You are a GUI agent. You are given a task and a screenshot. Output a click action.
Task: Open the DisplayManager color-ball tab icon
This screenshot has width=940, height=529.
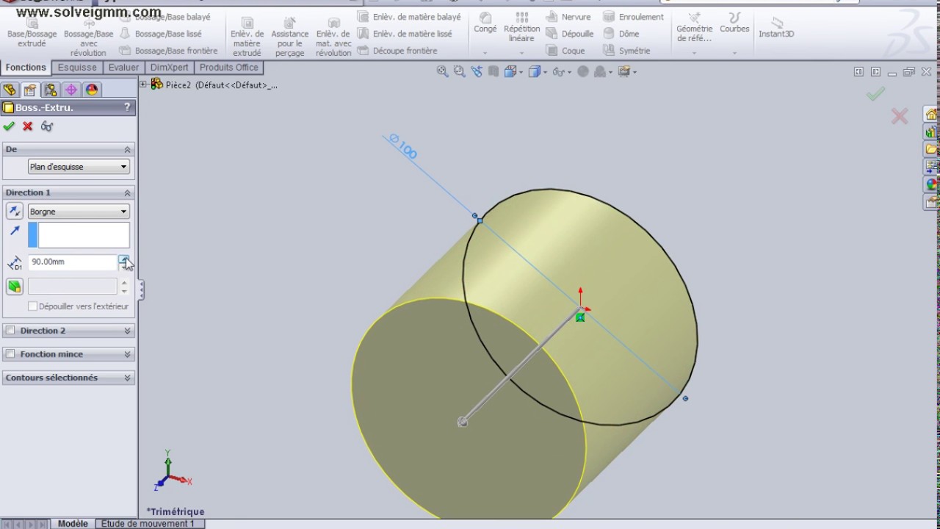click(92, 90)
